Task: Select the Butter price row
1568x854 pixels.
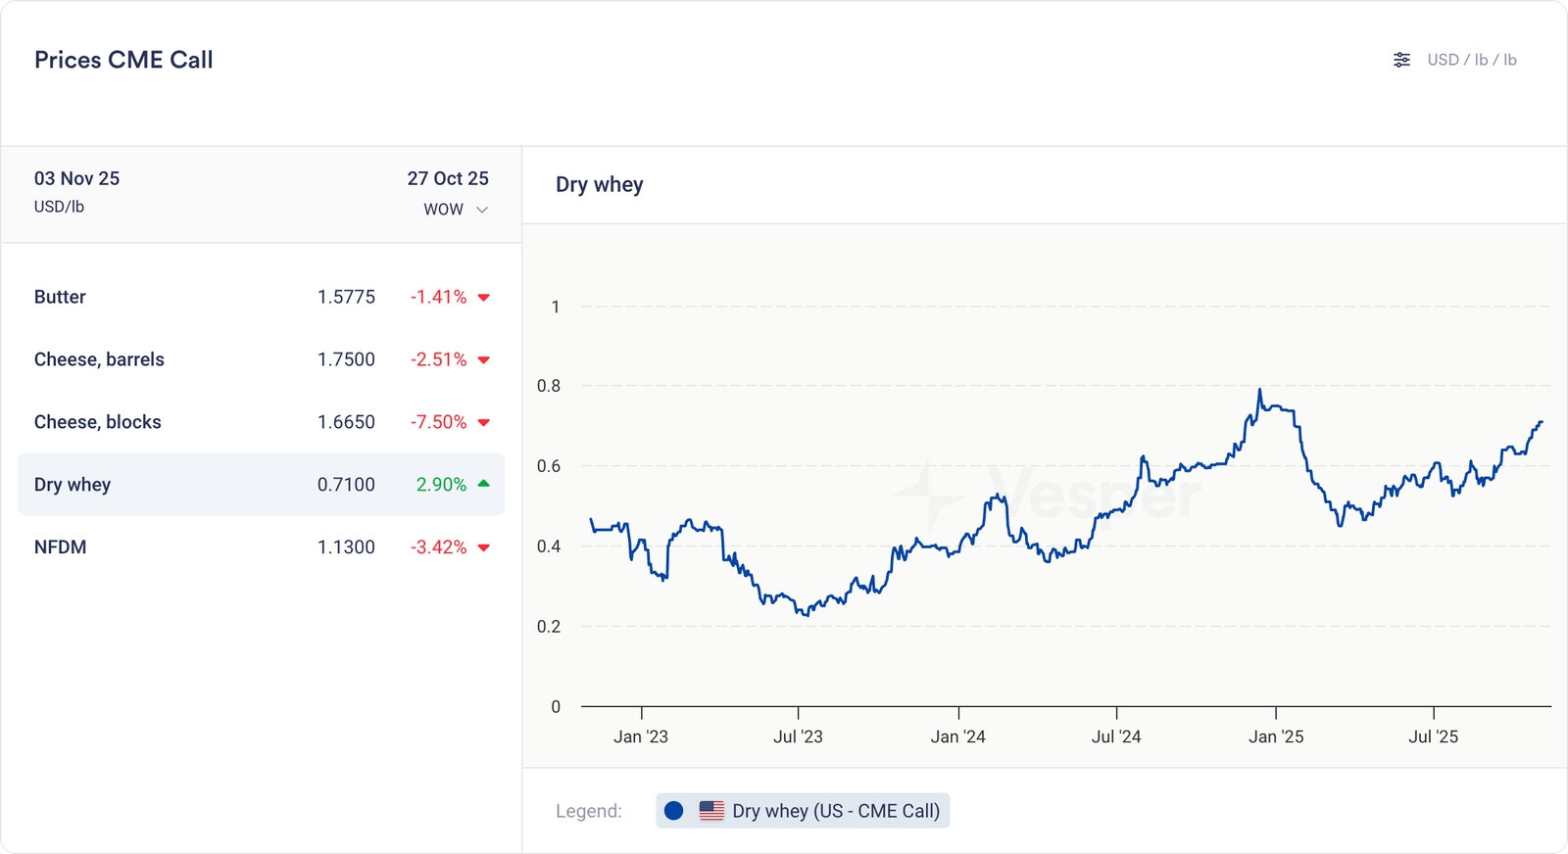Action: pyautogui.click(x=261, y=297)
